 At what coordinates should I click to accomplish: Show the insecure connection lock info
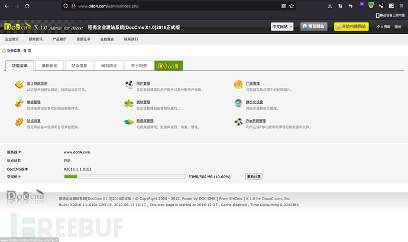pyautogui.click(x=73, y=6)
